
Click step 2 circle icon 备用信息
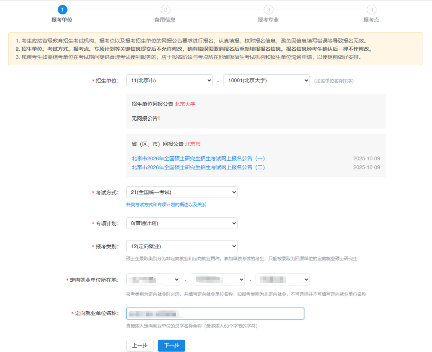(165, 10)
